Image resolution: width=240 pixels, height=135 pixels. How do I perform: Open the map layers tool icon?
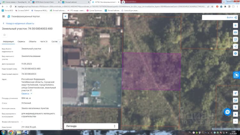pyautogui.click(x=236, y=25)
